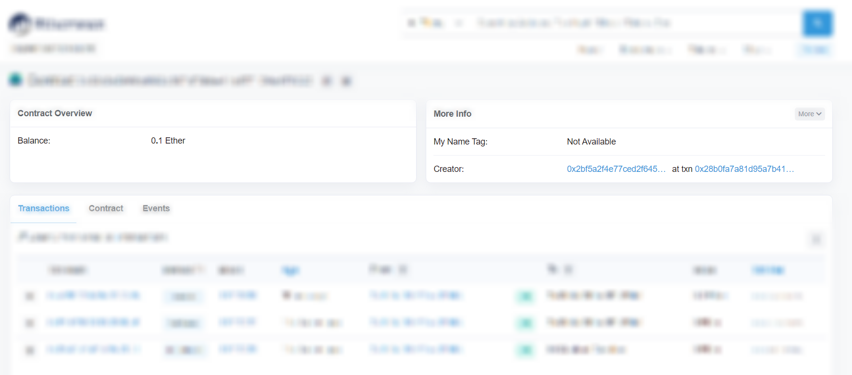
Task: Click the Balance: label
Action: [34, 141]
